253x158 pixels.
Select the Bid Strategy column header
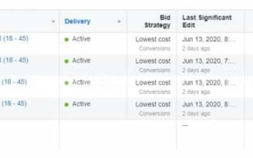pyautogui.click(x=157, y=21)
